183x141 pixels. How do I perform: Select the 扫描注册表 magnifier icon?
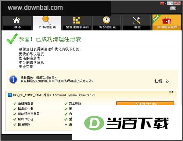click(47, 20)
